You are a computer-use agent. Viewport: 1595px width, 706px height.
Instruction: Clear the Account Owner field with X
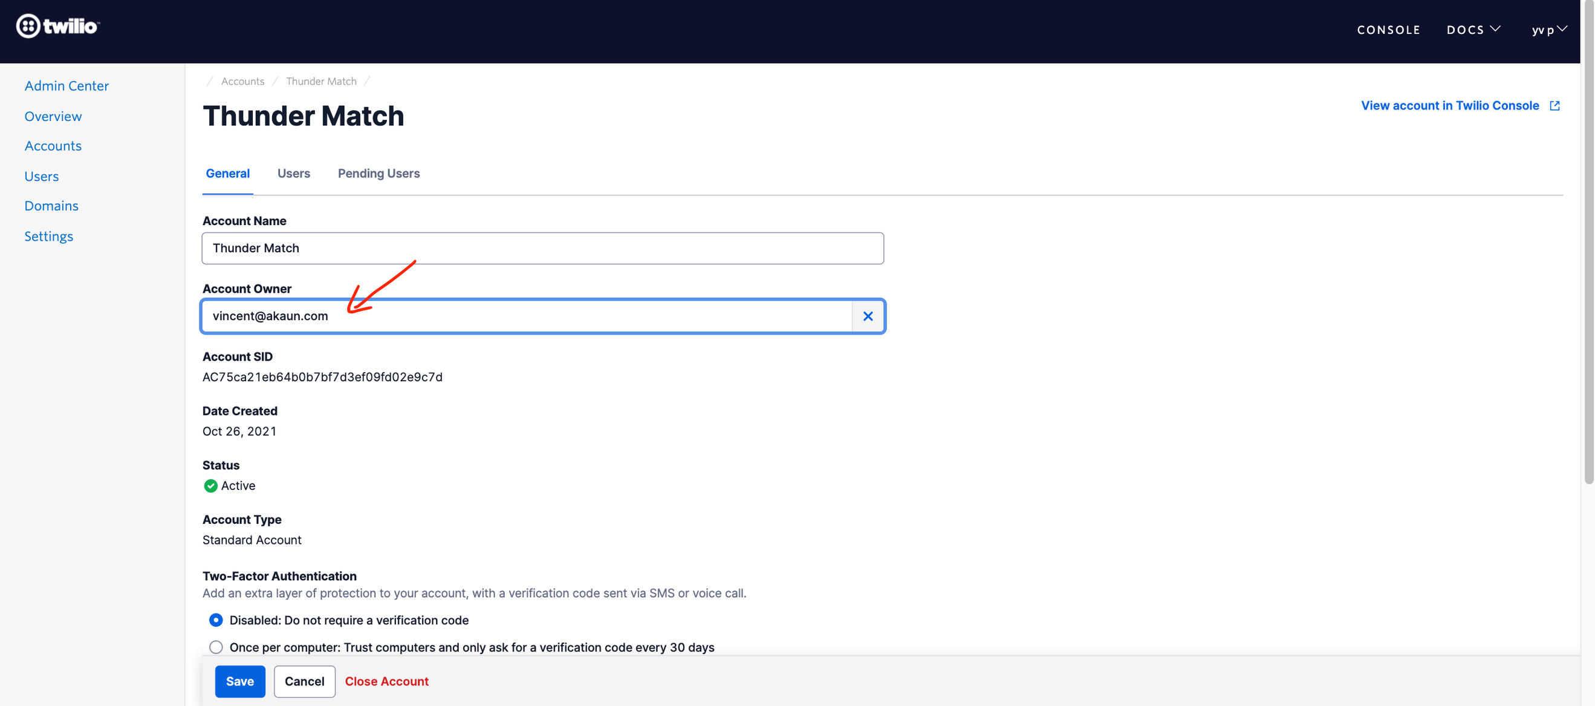(868, 316)
